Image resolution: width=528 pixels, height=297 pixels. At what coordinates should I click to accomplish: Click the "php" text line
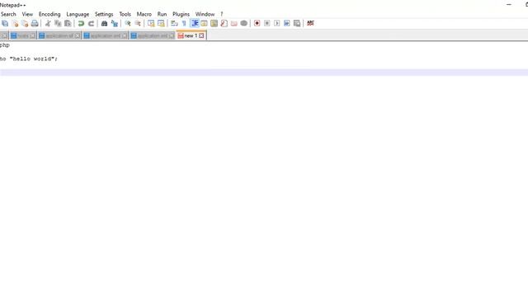point(5,45)
